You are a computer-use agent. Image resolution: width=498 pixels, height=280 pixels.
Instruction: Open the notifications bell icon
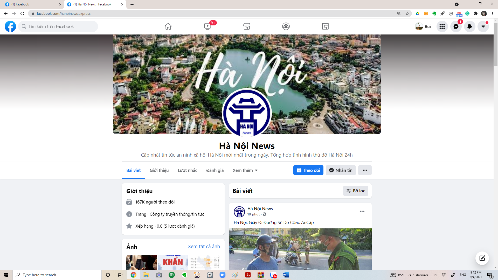(x=470, y=26)
